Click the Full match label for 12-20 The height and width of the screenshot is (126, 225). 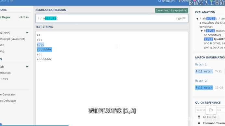[204, 87]
